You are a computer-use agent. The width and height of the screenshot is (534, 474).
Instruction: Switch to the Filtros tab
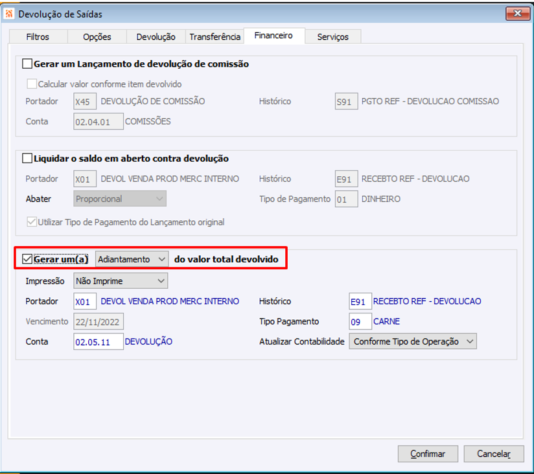[x=38, y=37]
